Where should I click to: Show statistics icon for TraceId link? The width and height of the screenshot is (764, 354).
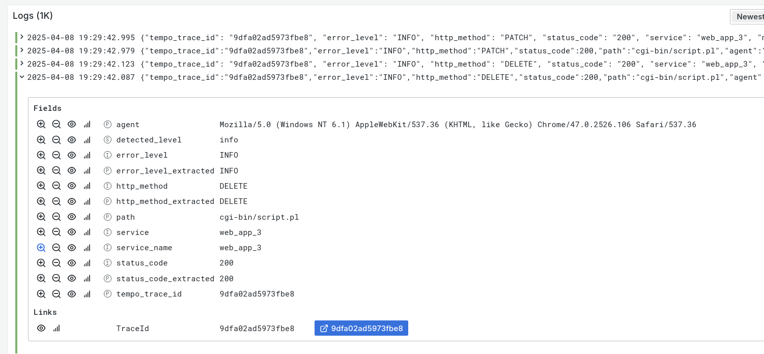point(56,328)
